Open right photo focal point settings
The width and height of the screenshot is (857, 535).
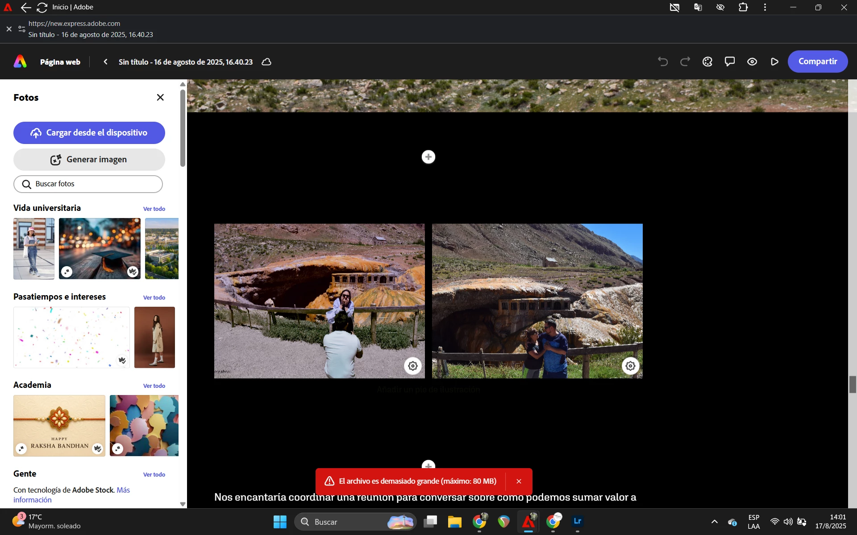(x=630, y=366)
